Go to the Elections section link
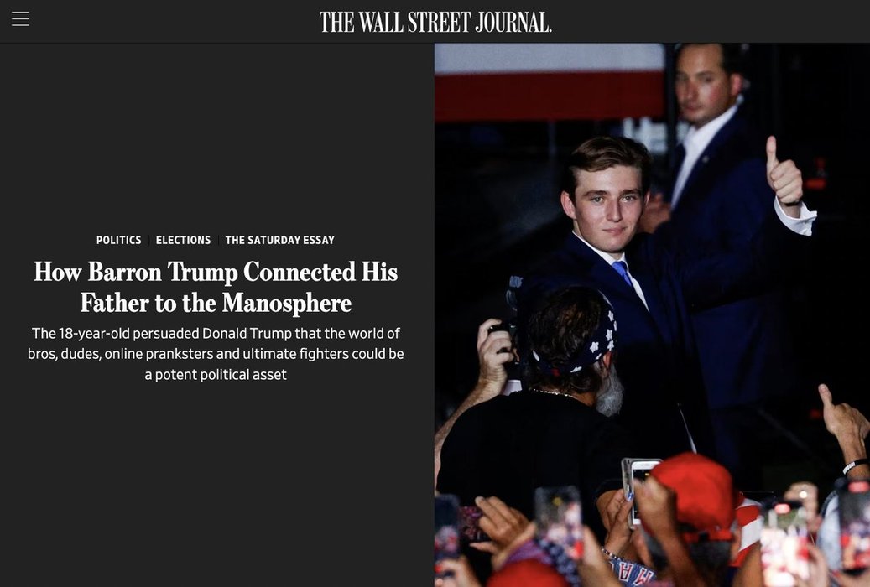The width and height of the screenshot is (870, 587). (x=183, y=240)
